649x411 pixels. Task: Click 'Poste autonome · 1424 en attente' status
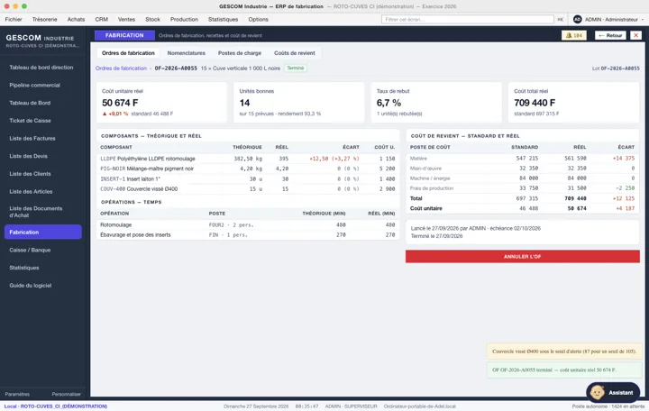click(608, 406)
